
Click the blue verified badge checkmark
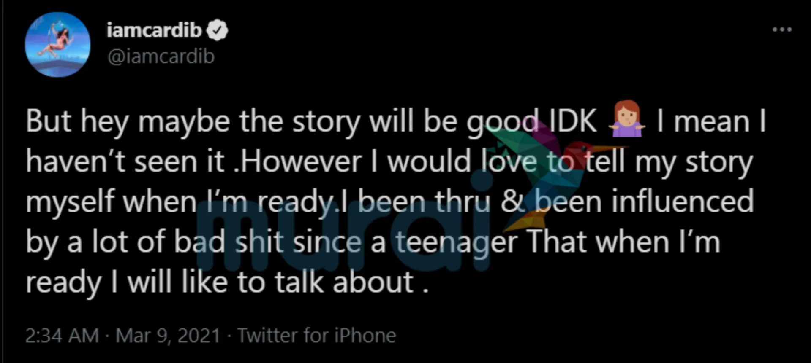coord(217,31)
